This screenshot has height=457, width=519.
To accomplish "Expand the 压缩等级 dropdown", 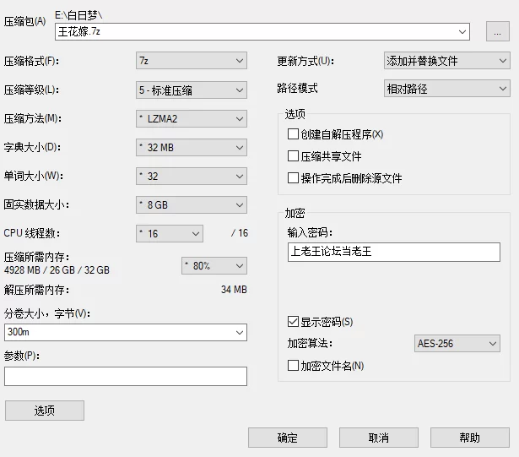I will tap(192, 90).
